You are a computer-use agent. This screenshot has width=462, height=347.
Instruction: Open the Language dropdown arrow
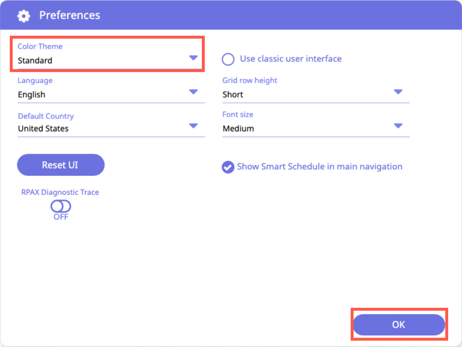pos(193,92)
